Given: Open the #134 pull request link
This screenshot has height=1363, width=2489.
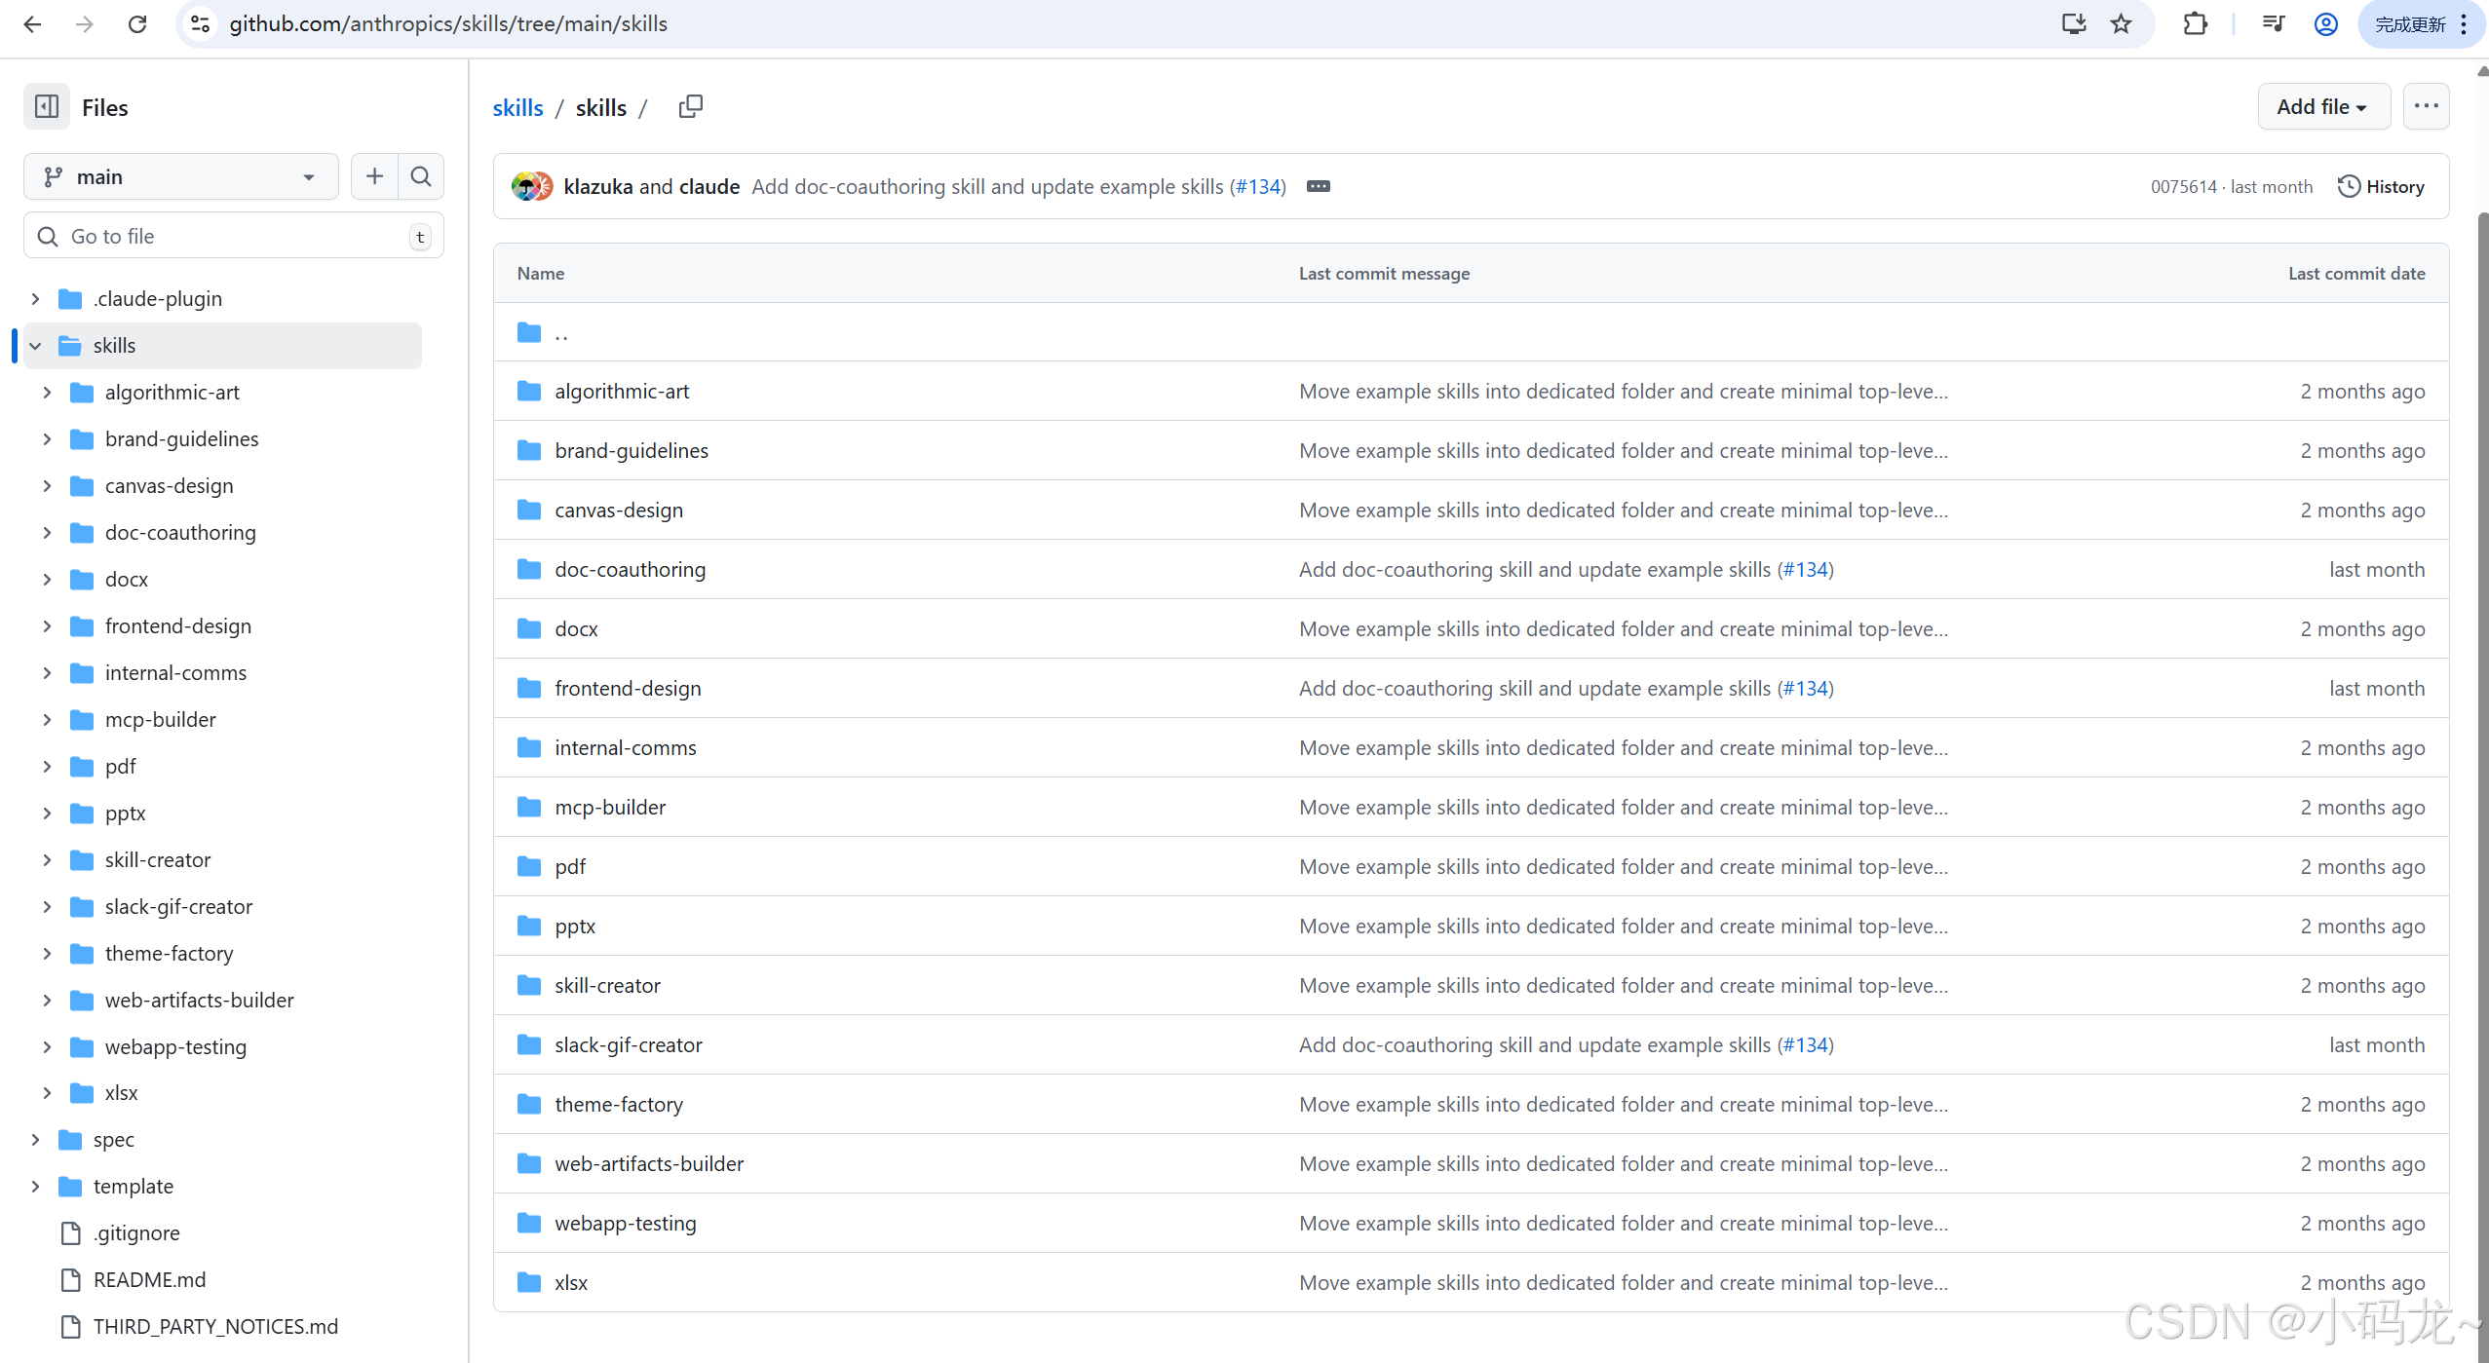Looking at the screenshot, I should tap(1257, 186).
